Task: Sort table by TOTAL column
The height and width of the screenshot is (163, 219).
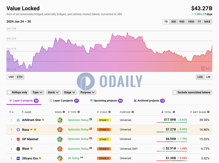Action: pyautogui.click(x=167, y=112)
